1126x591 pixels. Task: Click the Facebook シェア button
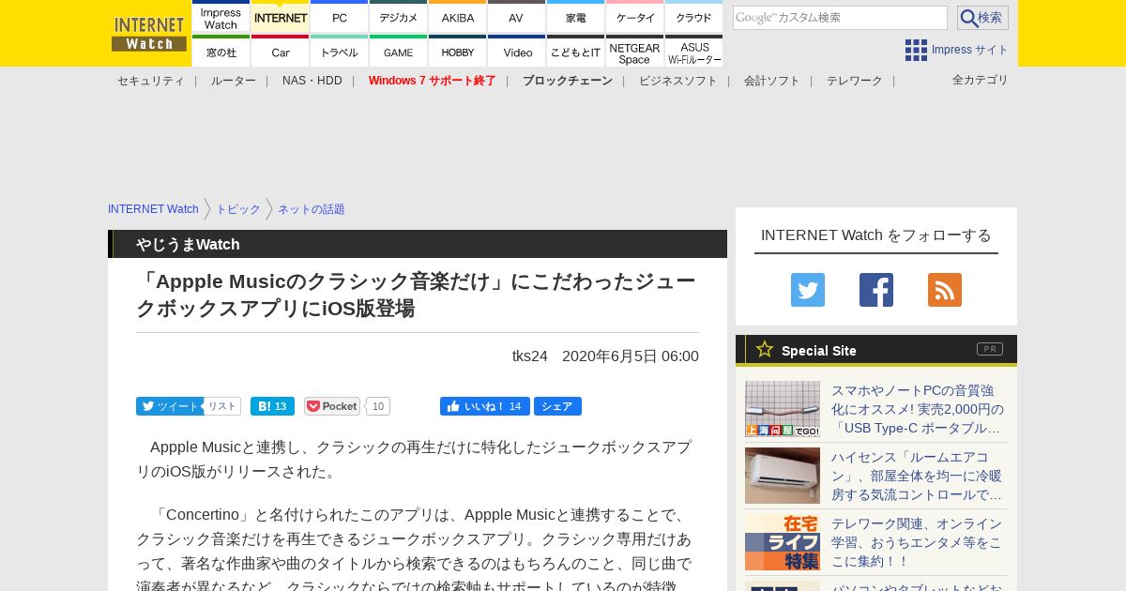click(x=557, y=406)
